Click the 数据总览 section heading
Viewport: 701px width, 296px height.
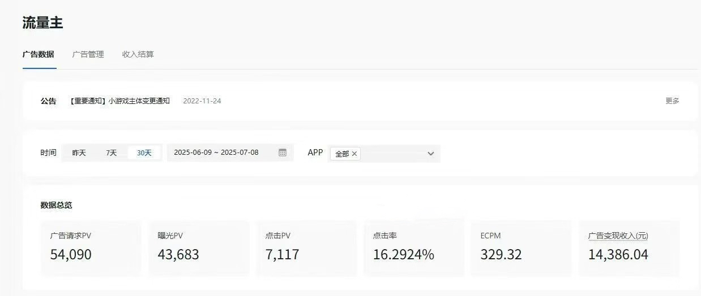click(x=56, y=205)
